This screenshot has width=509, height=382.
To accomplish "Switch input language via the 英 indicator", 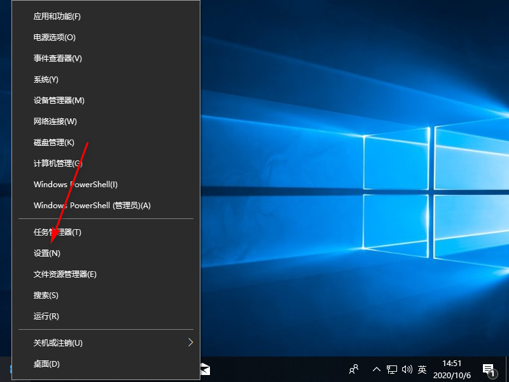I will click(422, 369).
